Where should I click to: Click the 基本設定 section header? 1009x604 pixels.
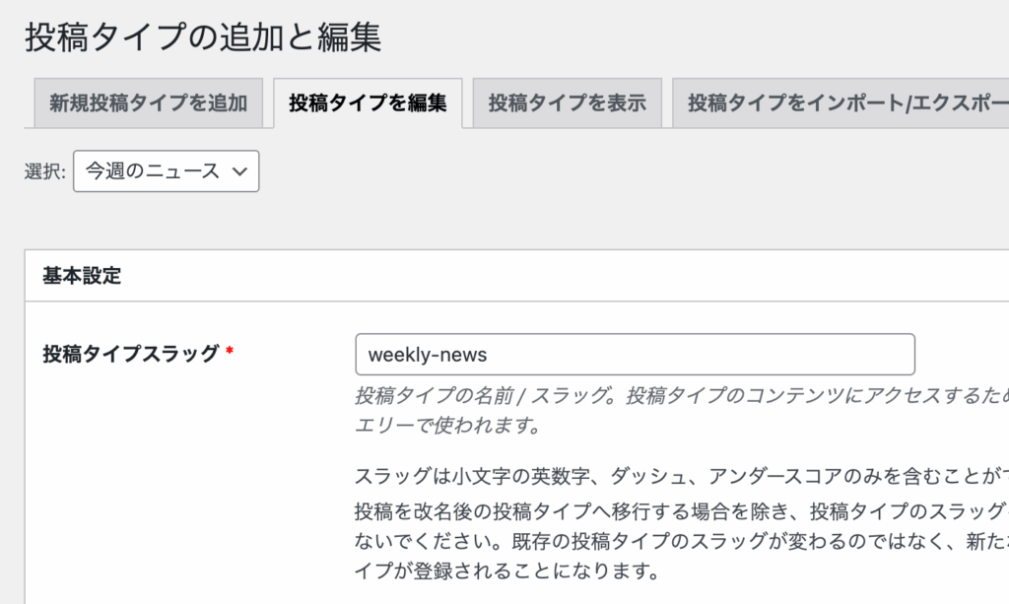tap(82, 276)
